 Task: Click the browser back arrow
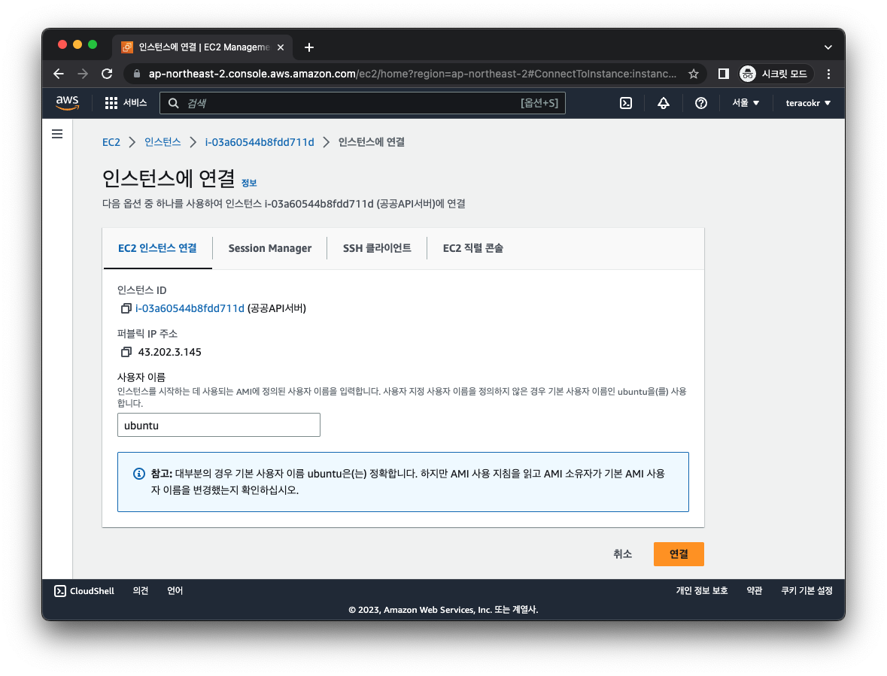(x=59, y=74)
